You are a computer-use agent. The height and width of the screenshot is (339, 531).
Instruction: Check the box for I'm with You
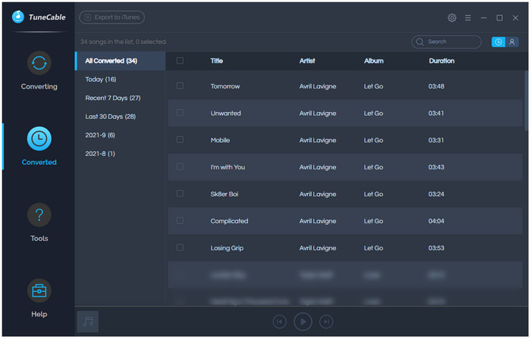point(181,166)
